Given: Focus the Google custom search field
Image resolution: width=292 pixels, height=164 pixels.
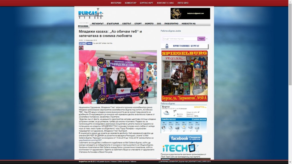Looking at the screenshot, I should click(x=180, y=39).
